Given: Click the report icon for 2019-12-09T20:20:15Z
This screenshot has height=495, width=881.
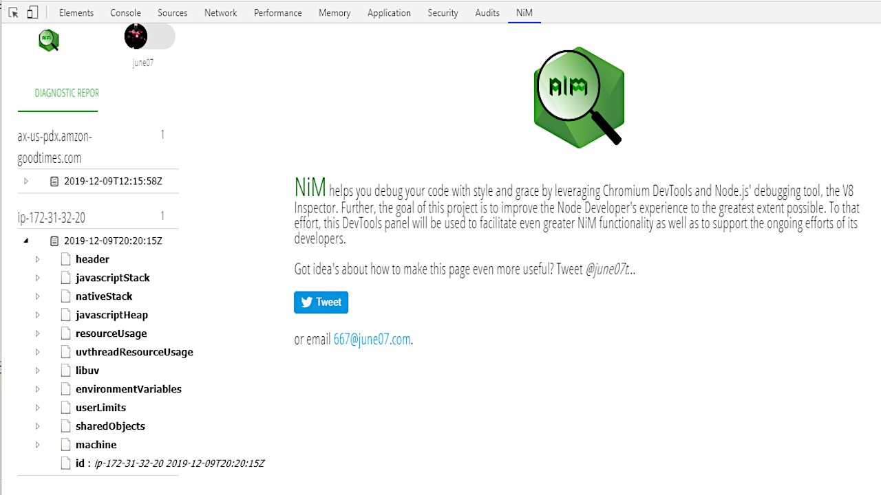Looking at the screenshot, I should click(x=54, y=241).
